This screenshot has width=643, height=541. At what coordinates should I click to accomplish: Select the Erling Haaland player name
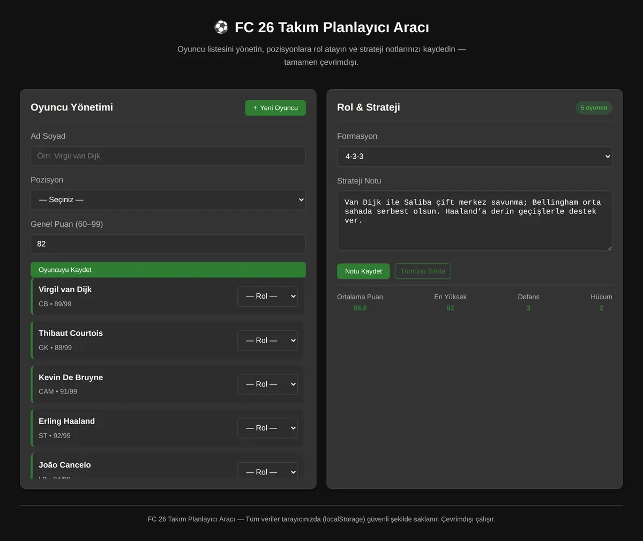pos(66,421)
